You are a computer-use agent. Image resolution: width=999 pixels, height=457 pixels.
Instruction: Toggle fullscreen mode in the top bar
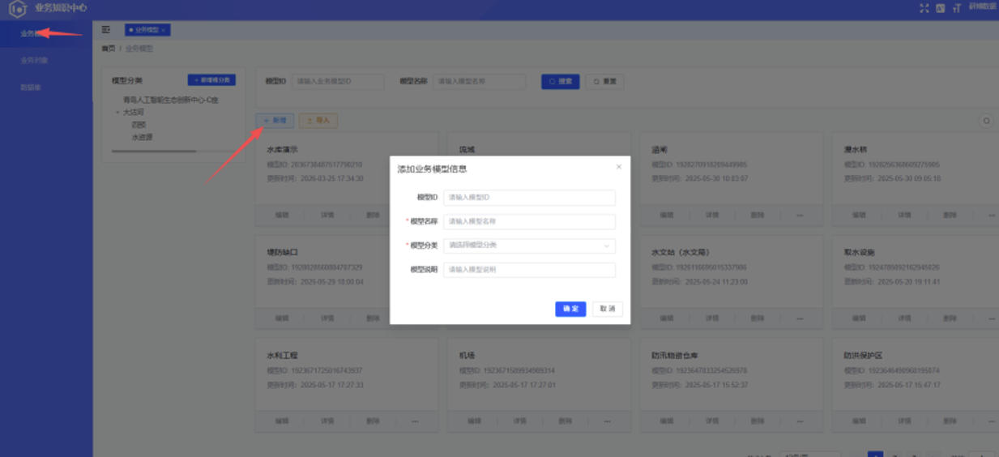pos(924,8)
